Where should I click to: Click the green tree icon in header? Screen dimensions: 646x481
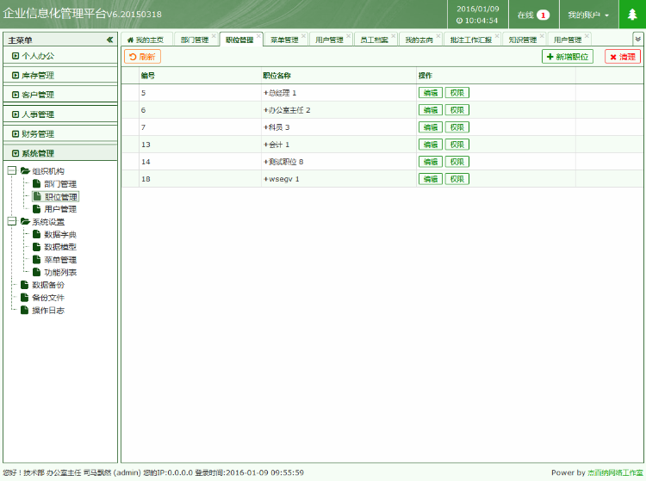[x=632, y=15]
